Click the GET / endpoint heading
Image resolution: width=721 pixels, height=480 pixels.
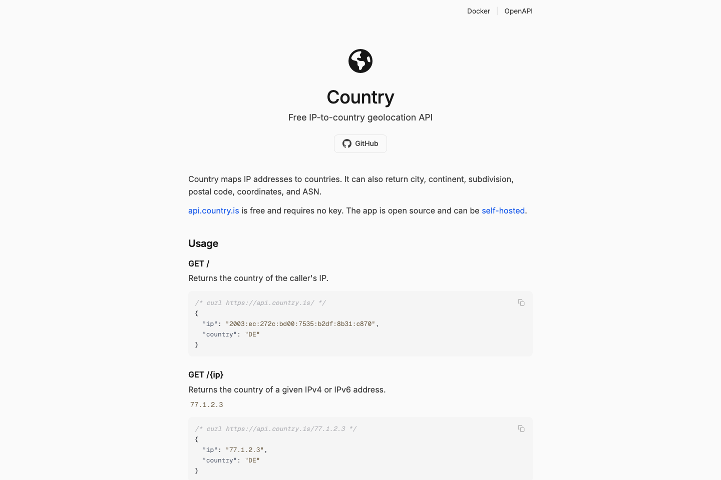tap(199, 263)
